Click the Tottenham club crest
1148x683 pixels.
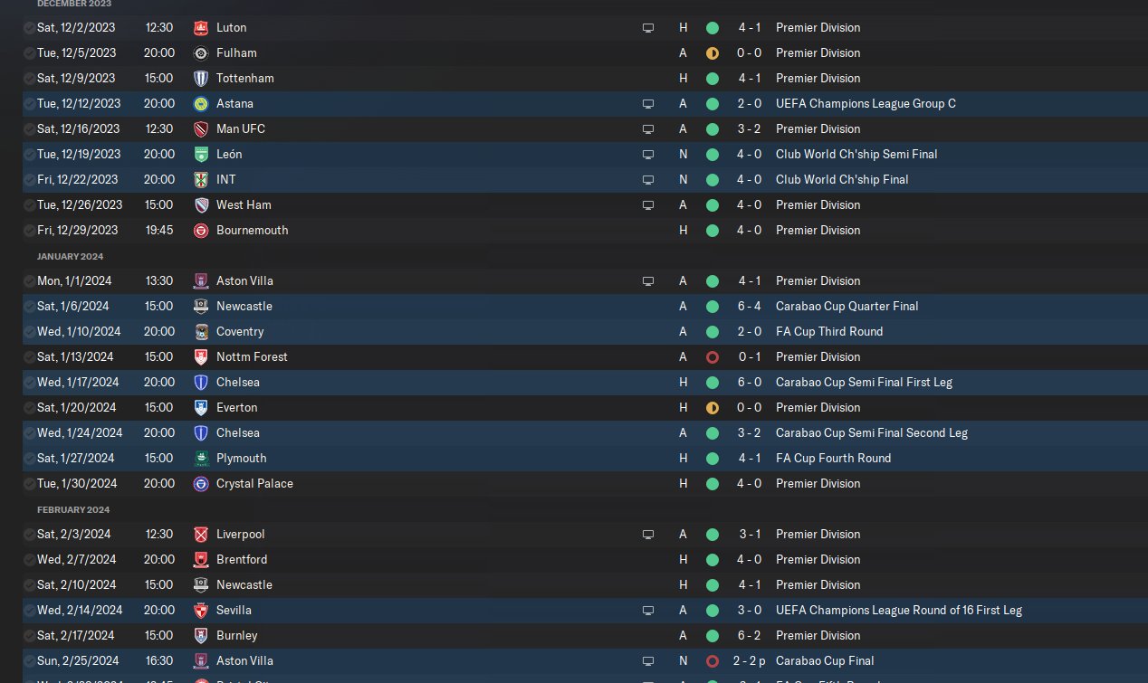[201, 79]
